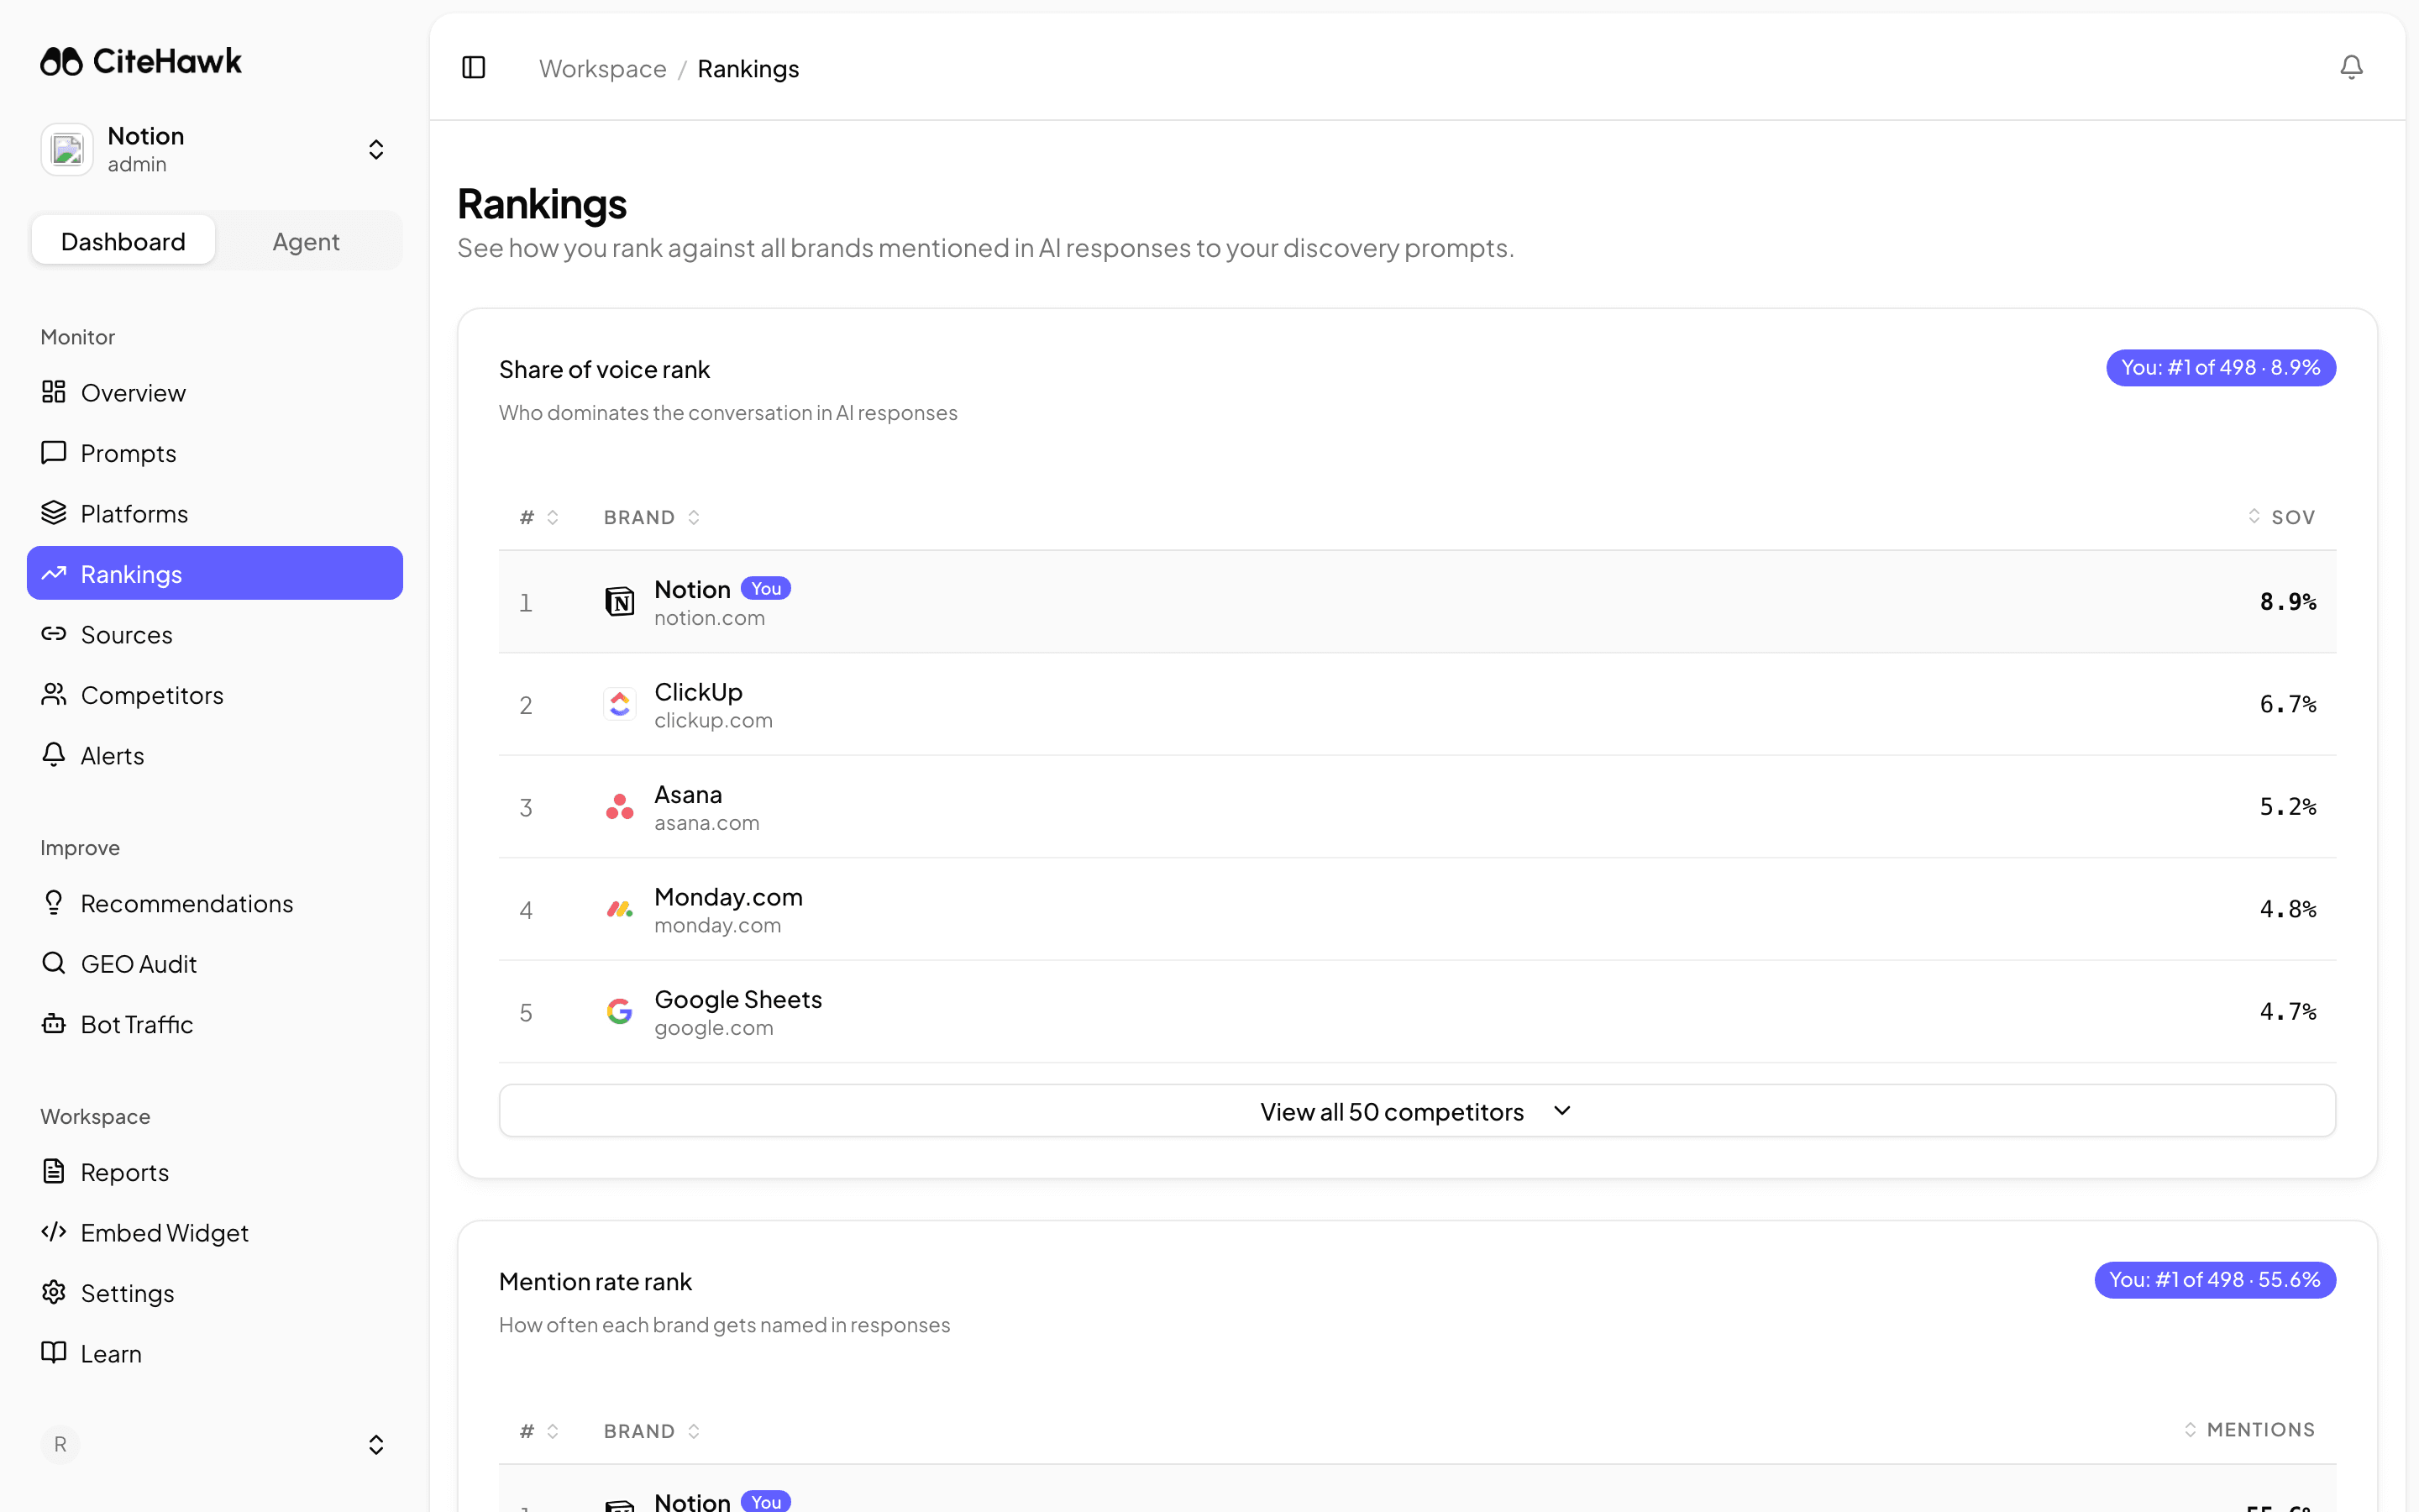Click the Notion workspace avatar image
Image resolution: width=2419 pixels, height=1512 pixels.
point(67,150)
